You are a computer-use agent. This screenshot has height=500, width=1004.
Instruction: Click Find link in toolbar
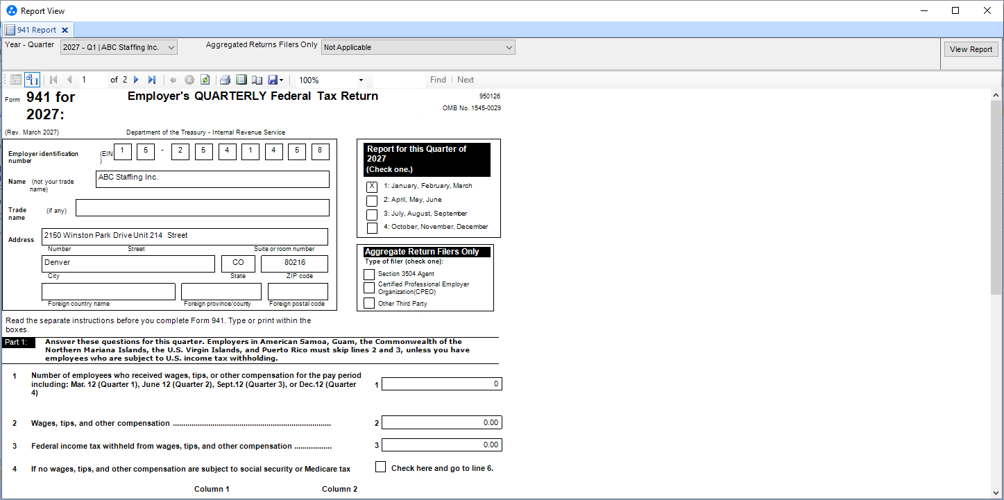click(x=438, y=80)
